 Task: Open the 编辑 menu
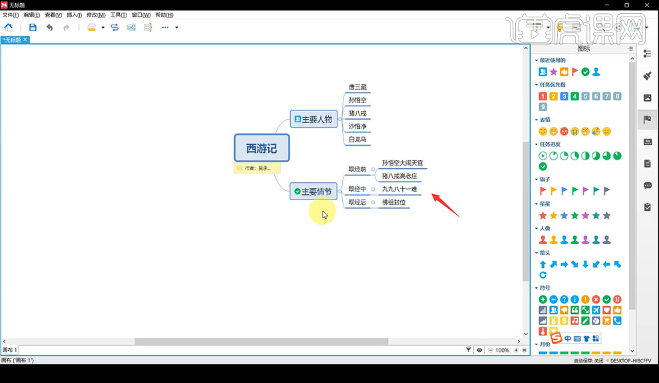31,15
